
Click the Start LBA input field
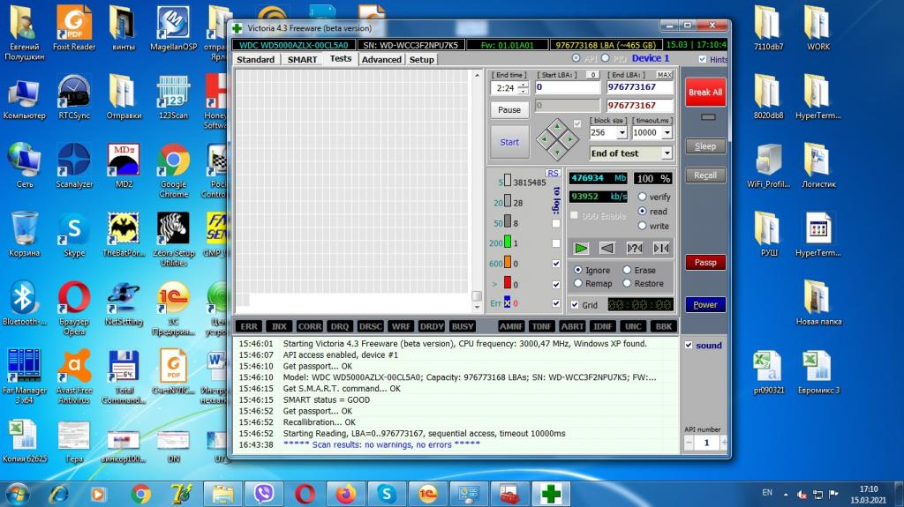(x=568, y=87)
